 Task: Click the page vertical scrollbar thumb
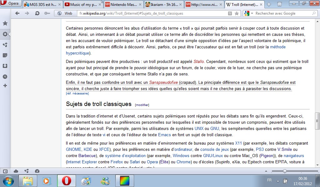[x=317, y=121]
